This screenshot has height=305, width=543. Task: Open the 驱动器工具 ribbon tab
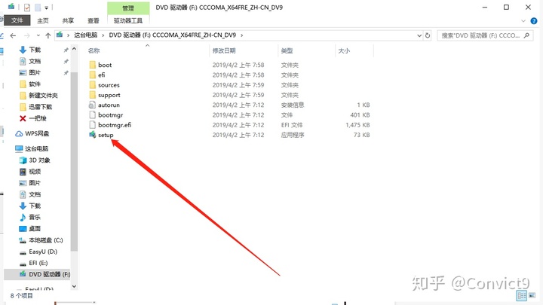pos(128,21)
